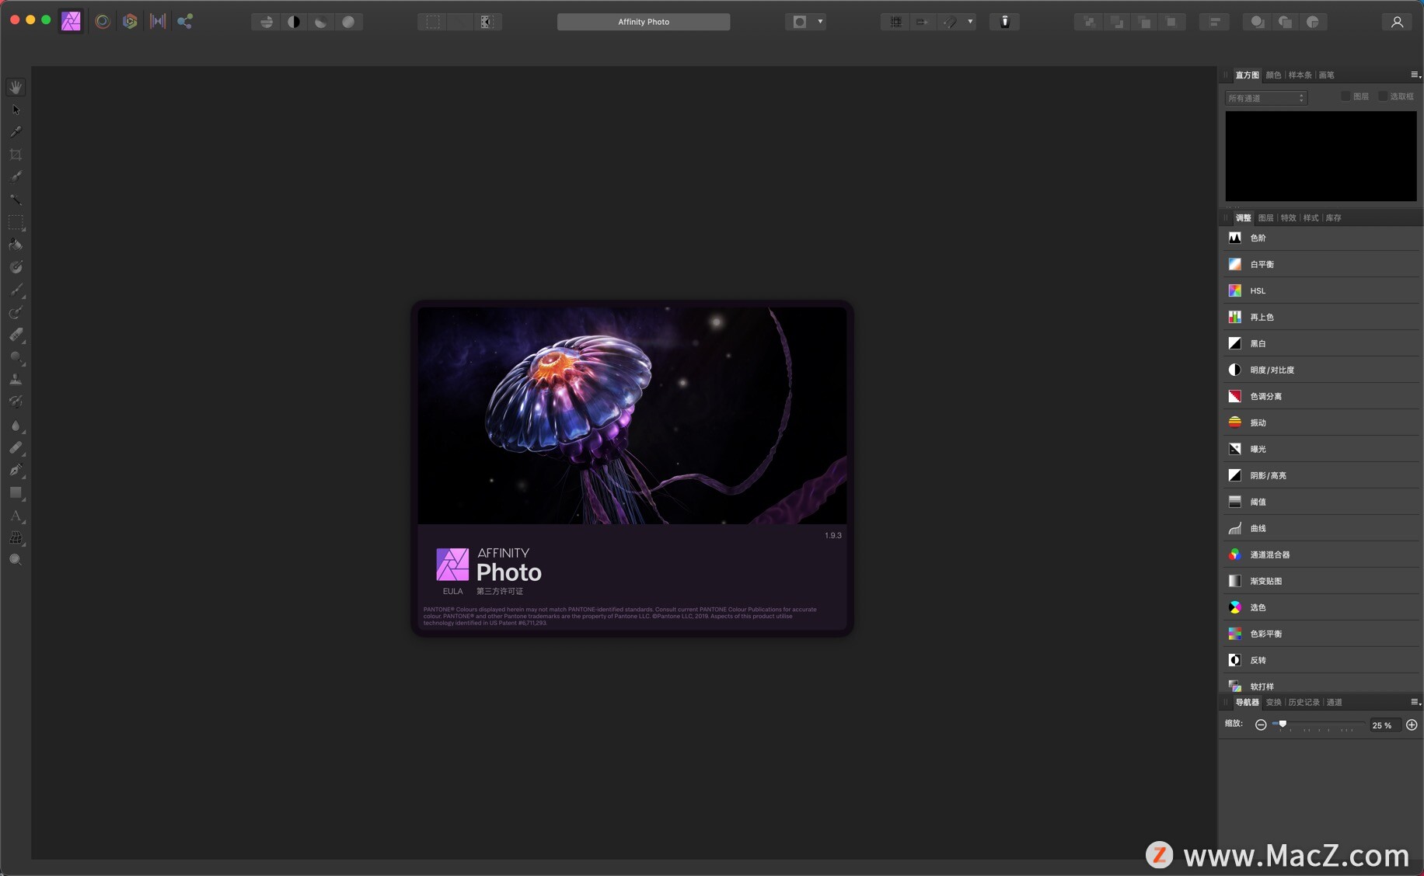
Task: Switch to the 颜色 tab
Action: click(x=1273, y=75)
